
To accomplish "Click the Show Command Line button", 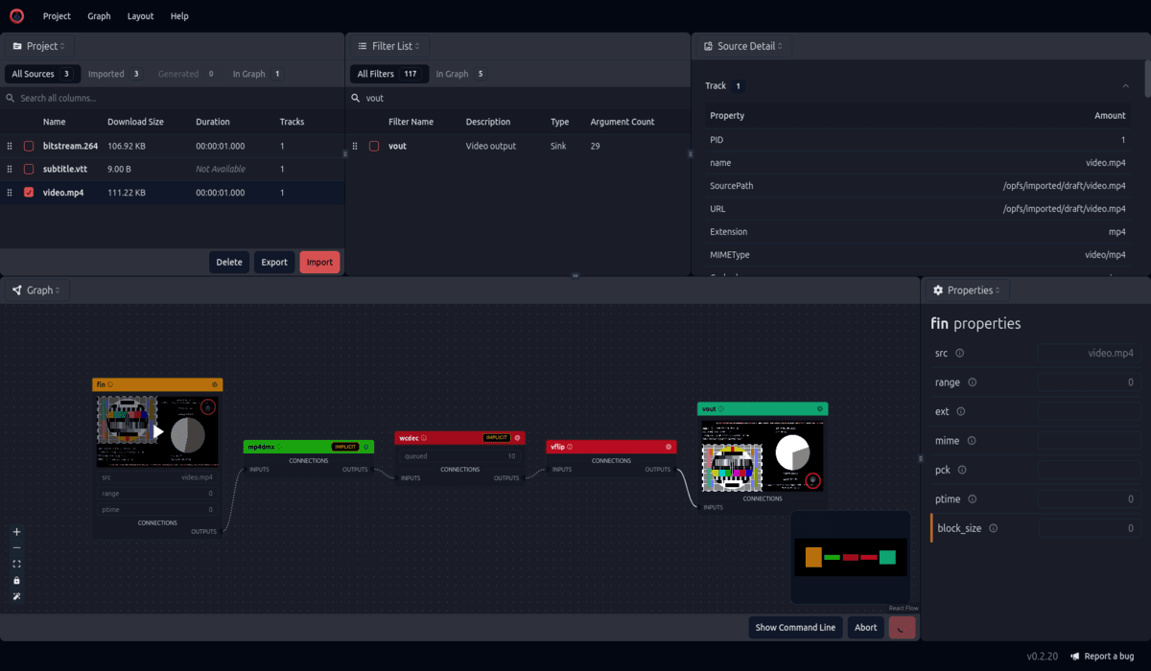I will (x=795, y=627).
